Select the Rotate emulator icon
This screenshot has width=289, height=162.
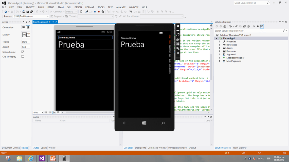pos(178,35)
